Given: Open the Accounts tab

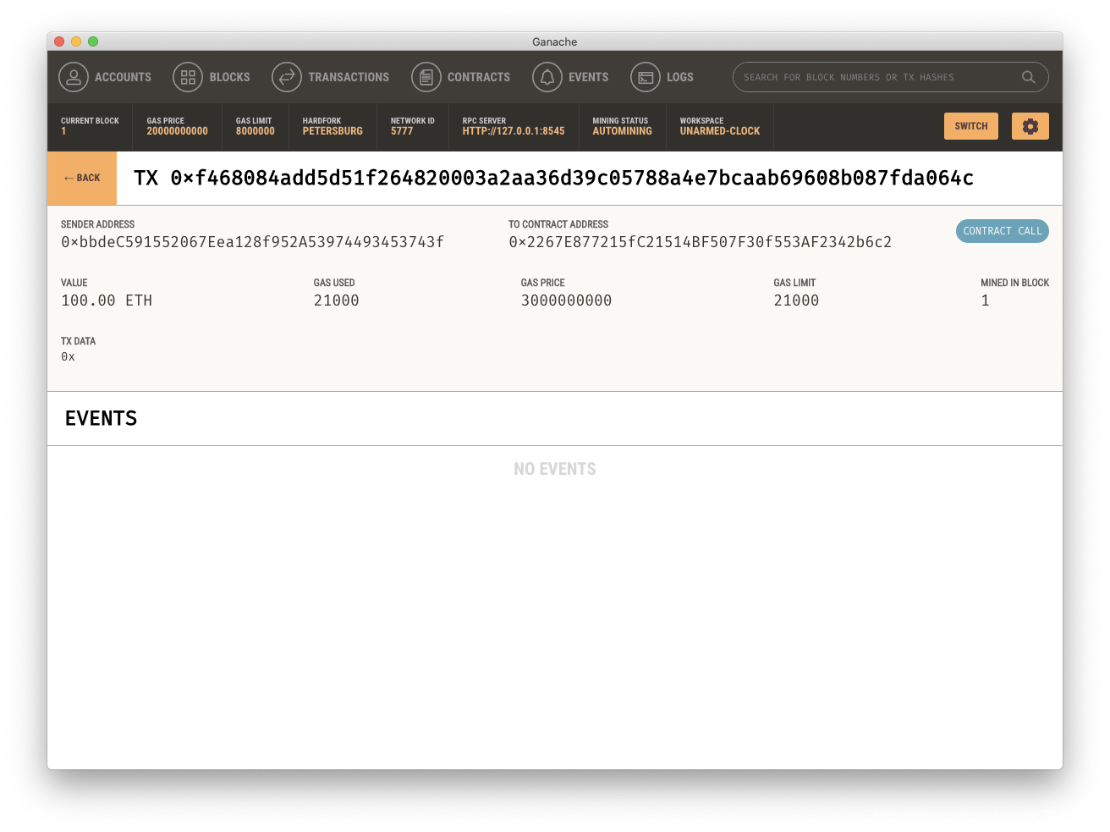Looking at the screenshot, I should click(105, 77).
